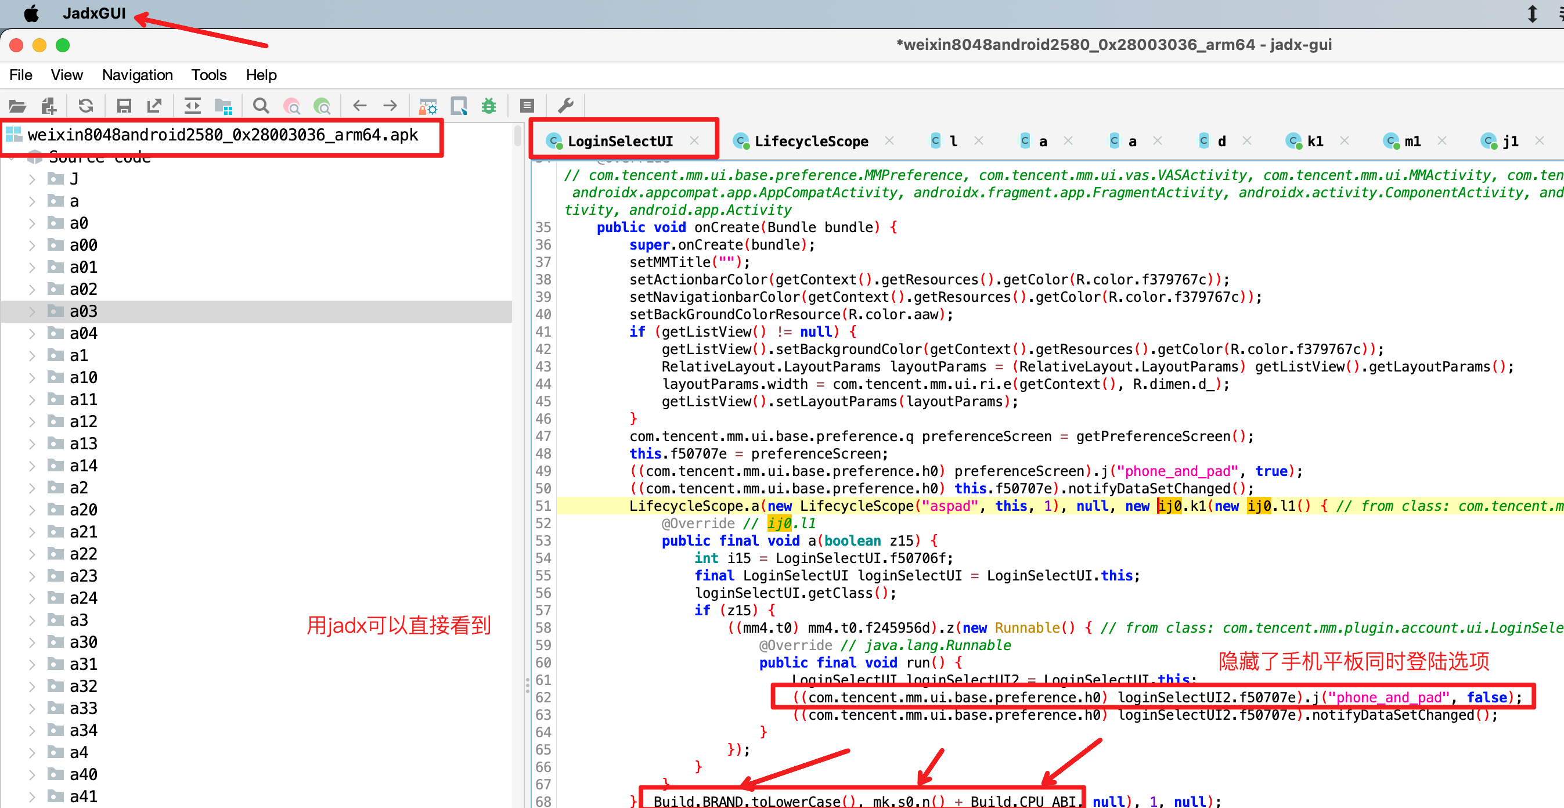Close the LoginSelectUI tab
Screen dimensions: 1564x808
694,141
